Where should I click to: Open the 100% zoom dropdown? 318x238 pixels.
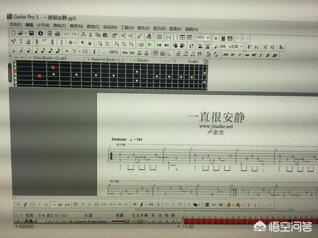point(202,38)
